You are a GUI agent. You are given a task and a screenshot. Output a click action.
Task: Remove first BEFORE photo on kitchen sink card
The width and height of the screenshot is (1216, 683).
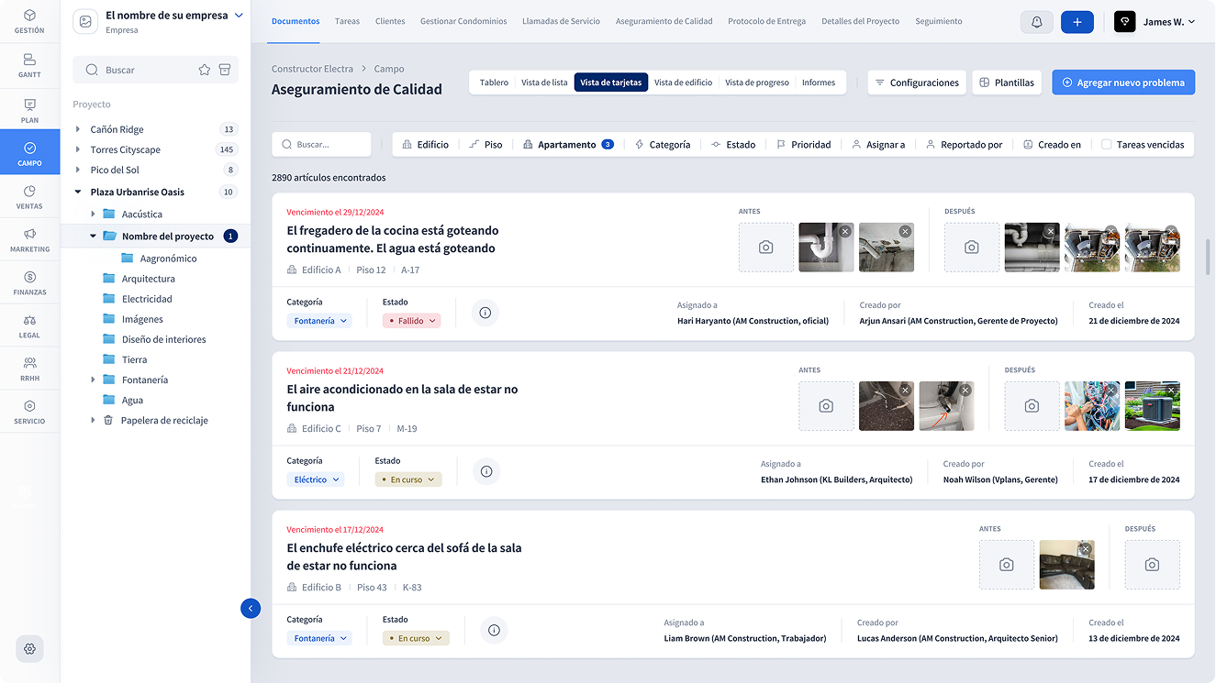pyautogui.click(x=845, y=231)
